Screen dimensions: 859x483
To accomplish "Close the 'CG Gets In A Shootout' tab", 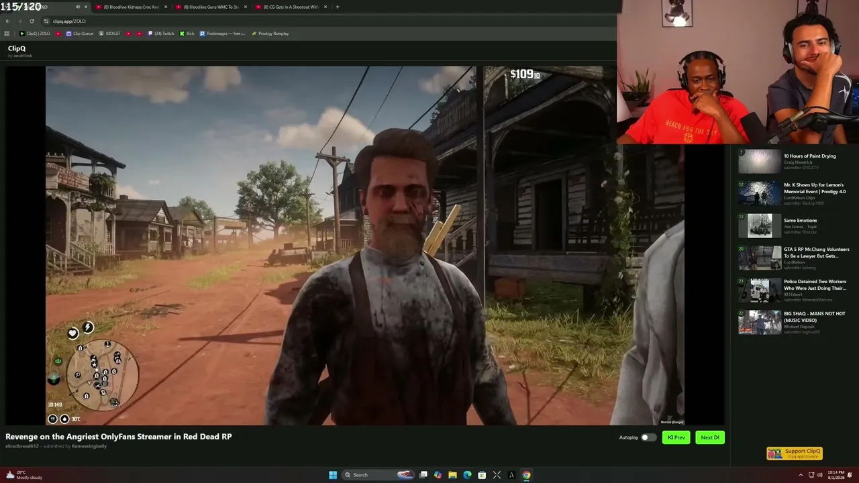I will (325, 7).
